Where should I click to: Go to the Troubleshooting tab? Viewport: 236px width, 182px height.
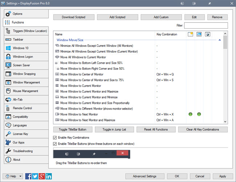(x=26, y=151)
